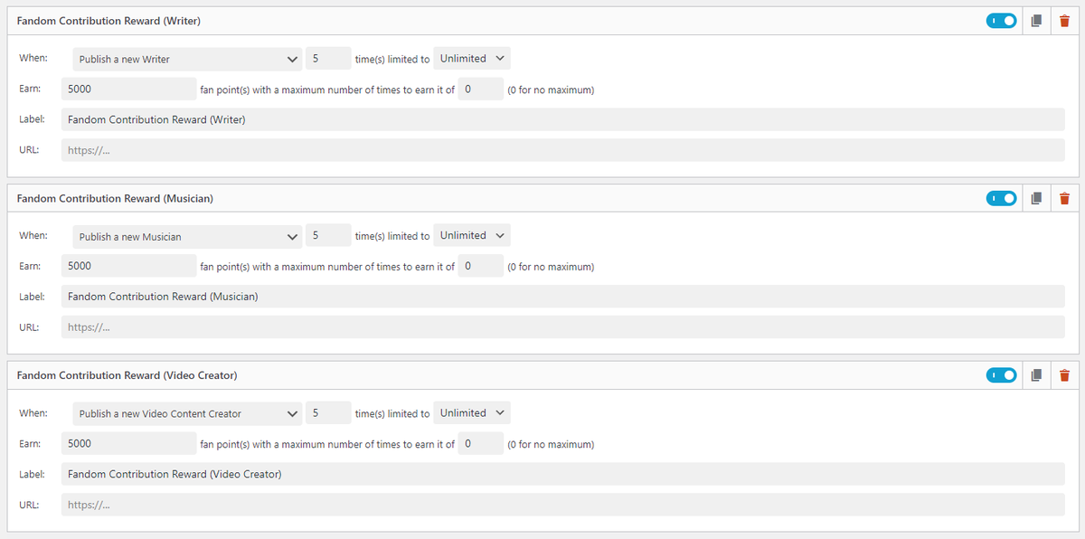This screenshot has height=539, width=1085.
Task: Click the Label field for Video Creator reward
Action: coord(563,474)
